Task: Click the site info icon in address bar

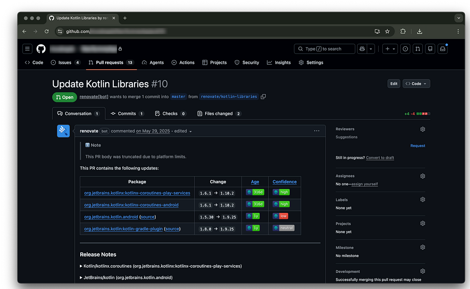Action: [60, 32]
